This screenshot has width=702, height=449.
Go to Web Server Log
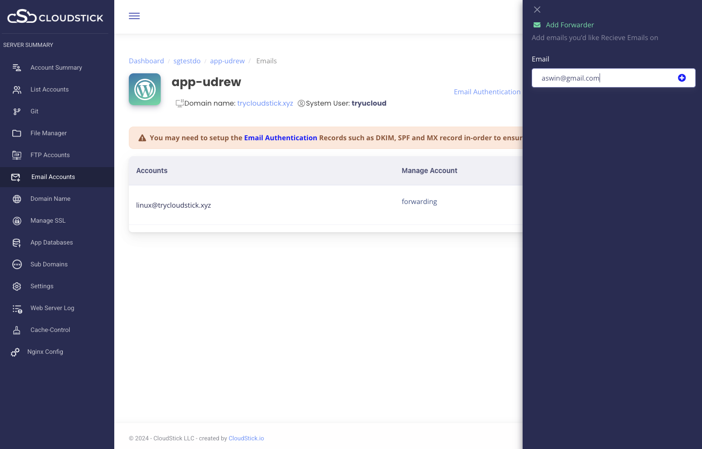click(52, 308)
